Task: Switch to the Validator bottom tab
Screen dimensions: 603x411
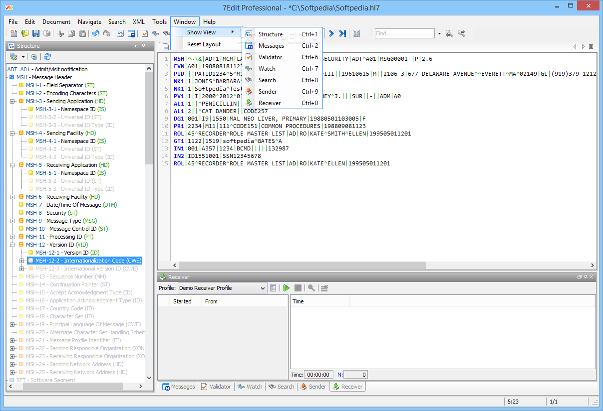Action: point(216,387)
